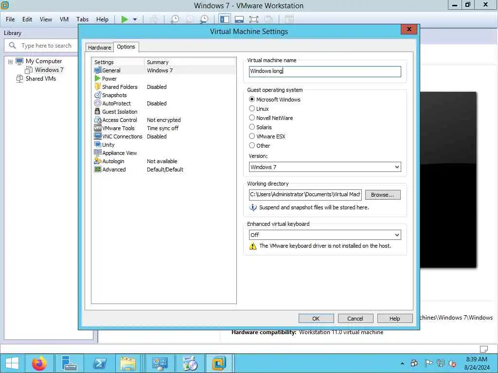Open File Explorer from the taskbar
Viewport: 498px width, 373px height.
tap(128, 363)
